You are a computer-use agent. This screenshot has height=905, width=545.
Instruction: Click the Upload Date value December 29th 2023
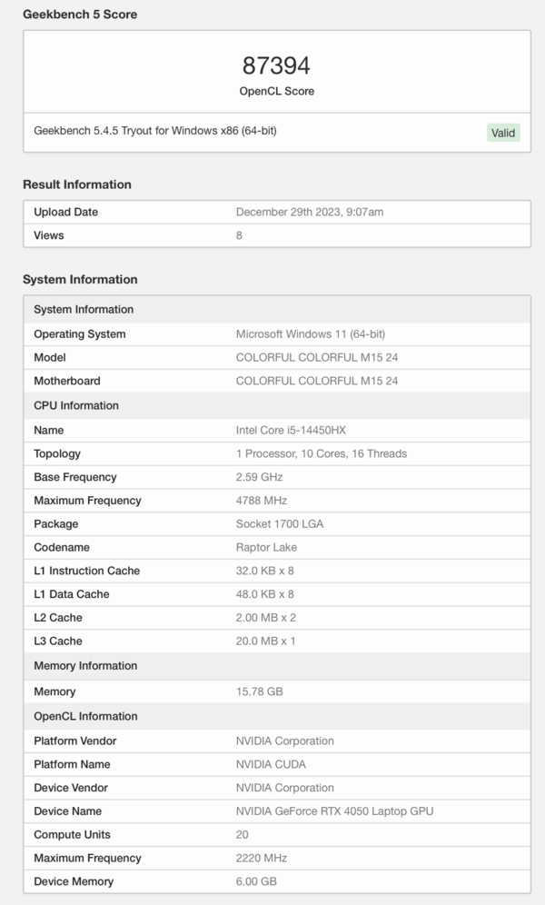pyautogui.click(x=310, y=212)
